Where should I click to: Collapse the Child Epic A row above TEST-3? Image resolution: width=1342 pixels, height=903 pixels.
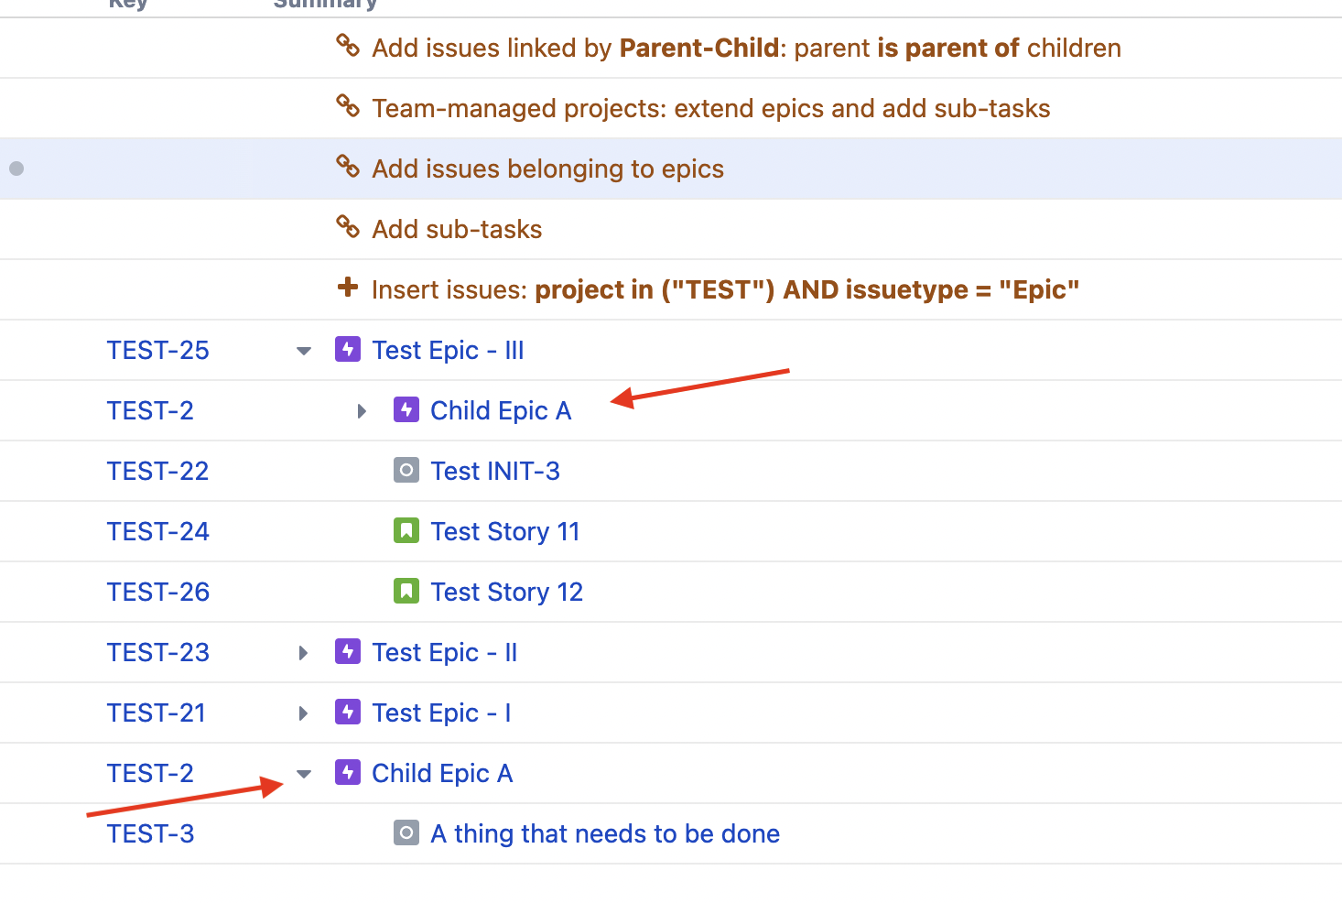[304, 774]
